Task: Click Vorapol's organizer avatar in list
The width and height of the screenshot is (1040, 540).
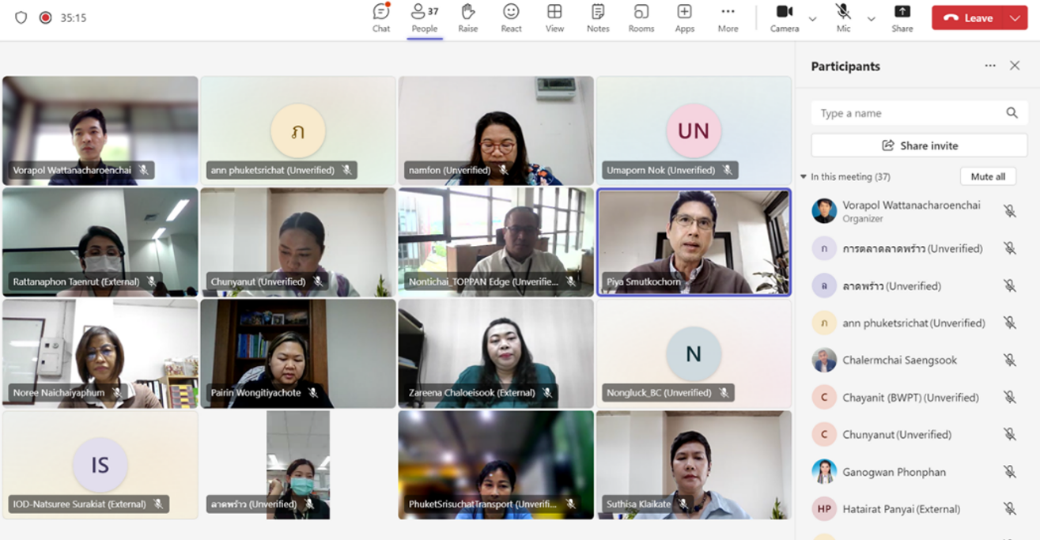Action: click(824, 211)
